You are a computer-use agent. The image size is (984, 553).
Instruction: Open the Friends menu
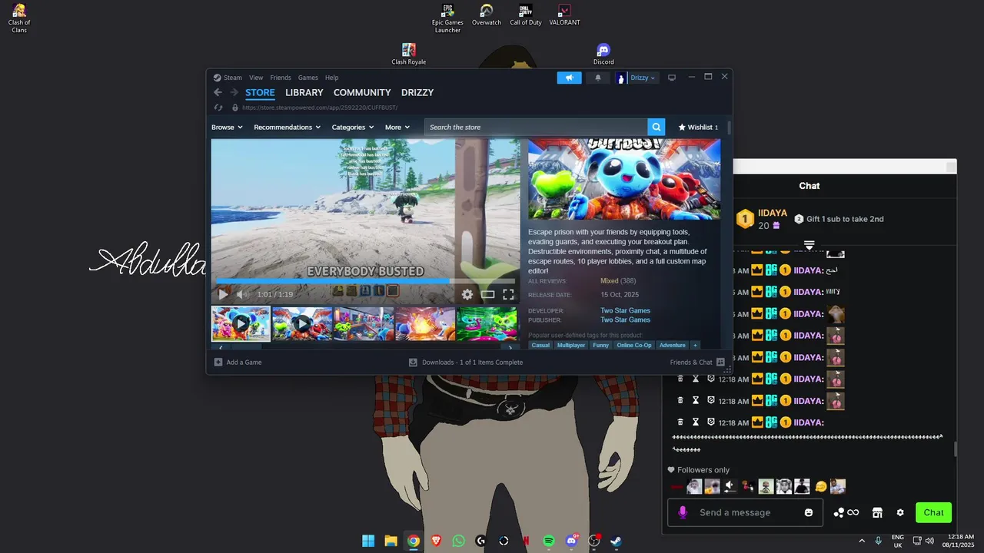[x=281, y=78]
